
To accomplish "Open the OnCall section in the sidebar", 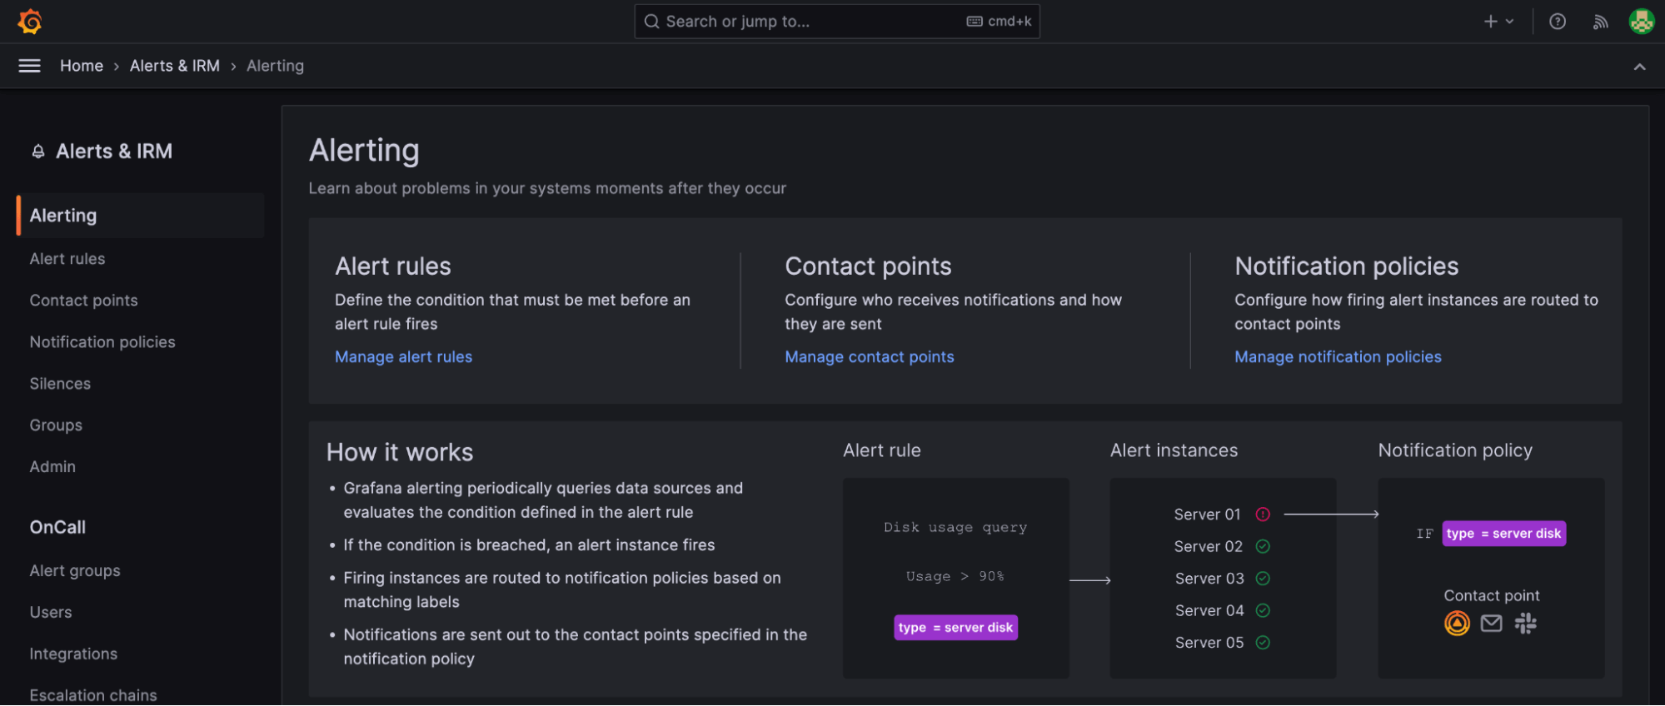I will pyautogui.click(x=57, y=527).
